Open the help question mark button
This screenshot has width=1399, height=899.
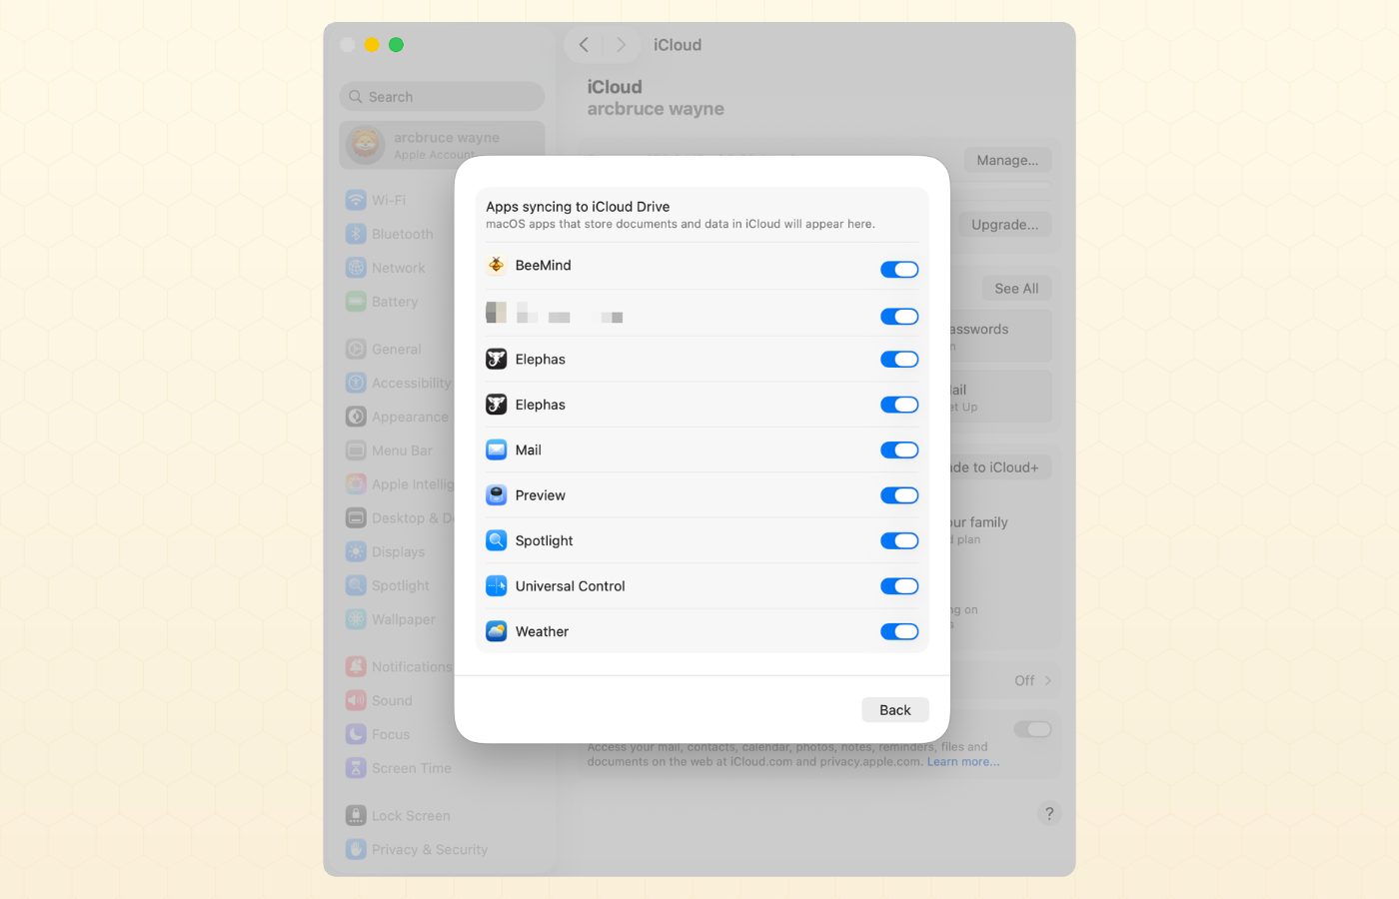(x=1048, y=813)
